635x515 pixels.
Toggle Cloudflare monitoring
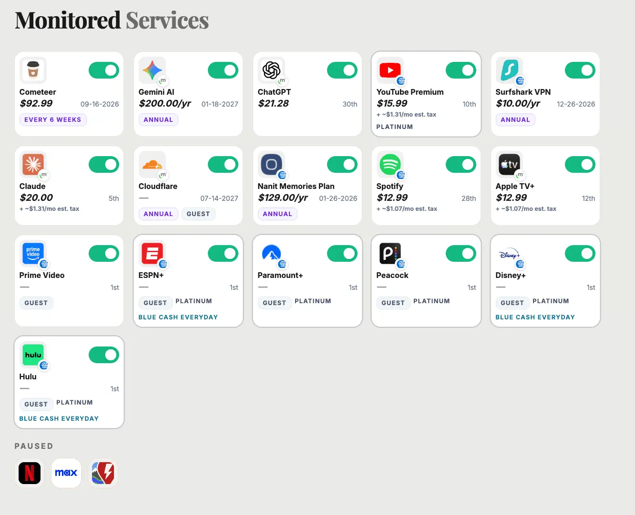coord(223,165)
